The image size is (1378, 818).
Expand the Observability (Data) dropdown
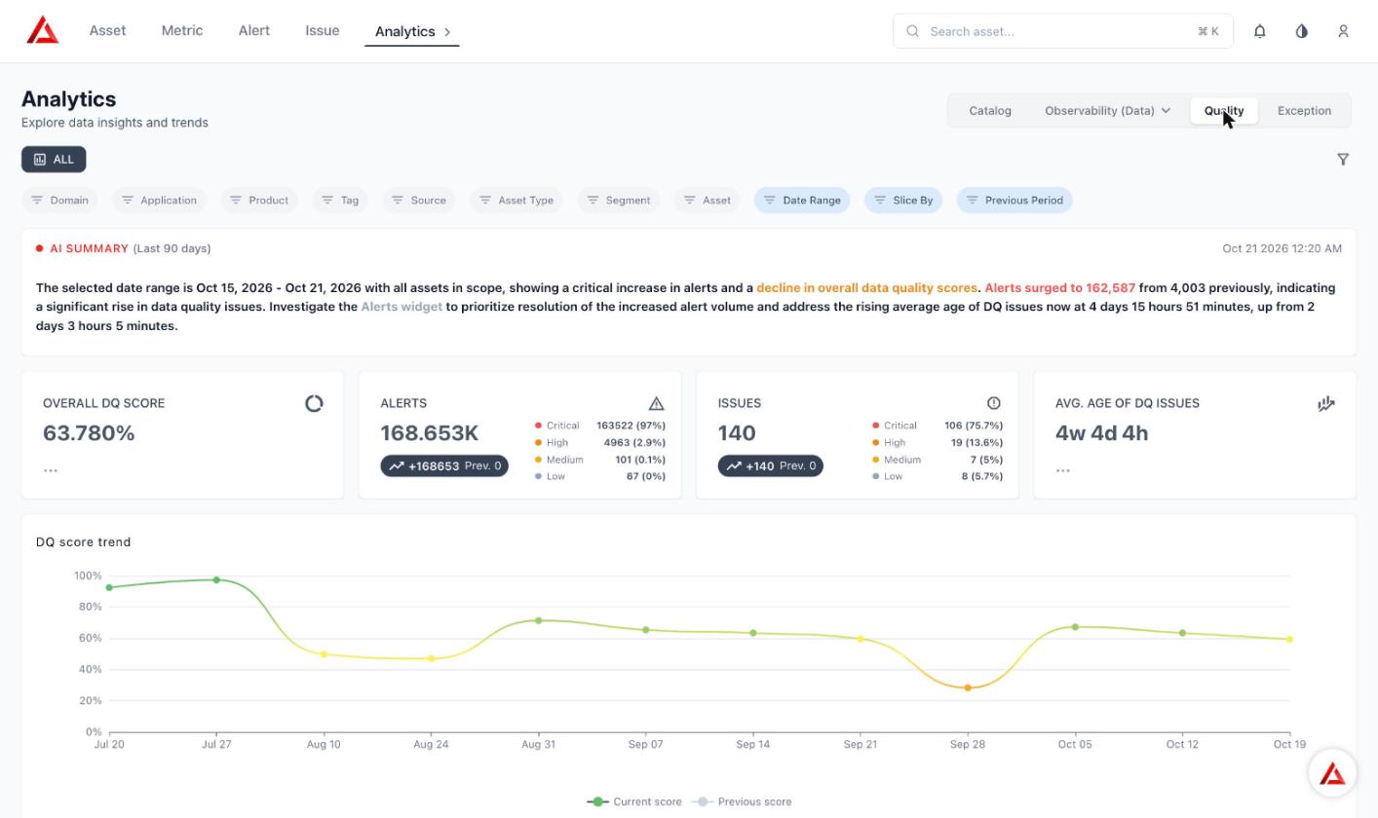pyautogui.click(x=1107, y=110)
